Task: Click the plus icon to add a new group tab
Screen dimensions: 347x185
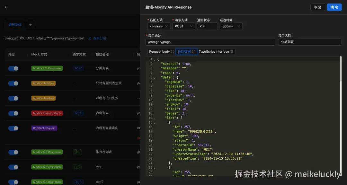Action: point(30,24)
